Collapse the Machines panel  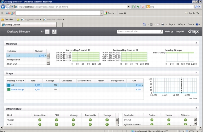196,43
